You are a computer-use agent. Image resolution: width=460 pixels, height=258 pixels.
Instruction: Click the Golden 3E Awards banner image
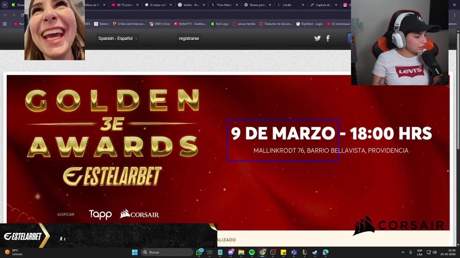point(228,152)
